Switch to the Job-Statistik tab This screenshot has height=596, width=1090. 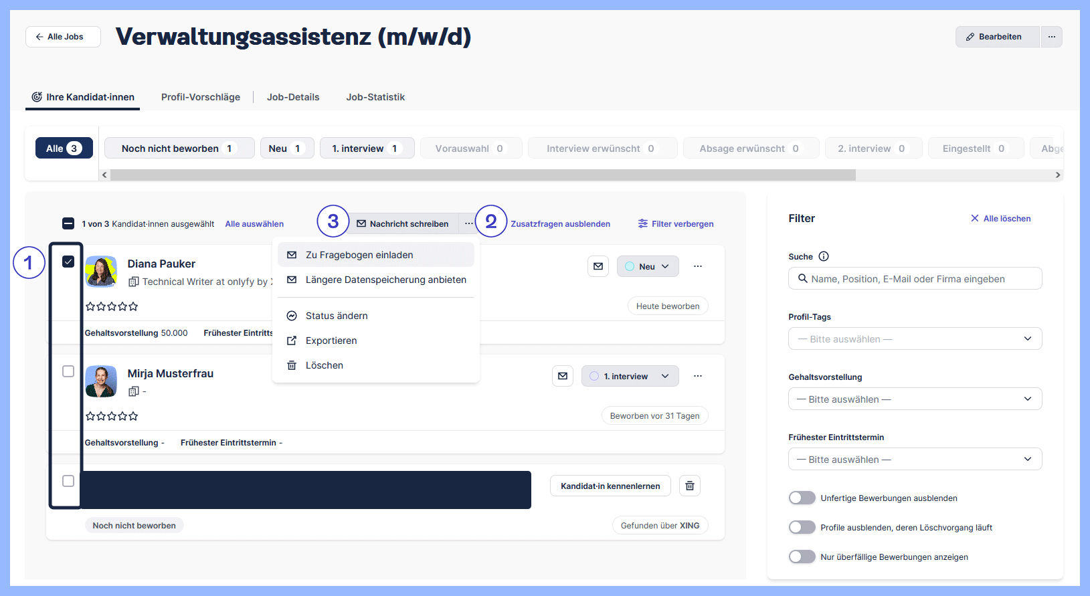(x=375, y=97)
